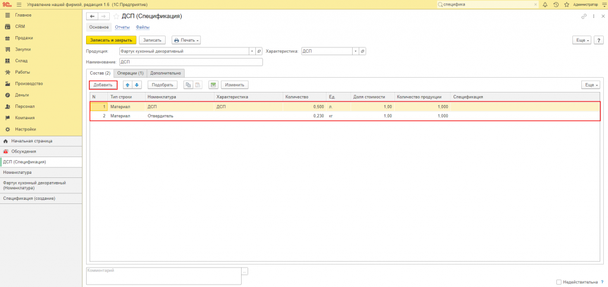Select the Основное section tab
The image size is (608, 287).
[x=99, y=27]
